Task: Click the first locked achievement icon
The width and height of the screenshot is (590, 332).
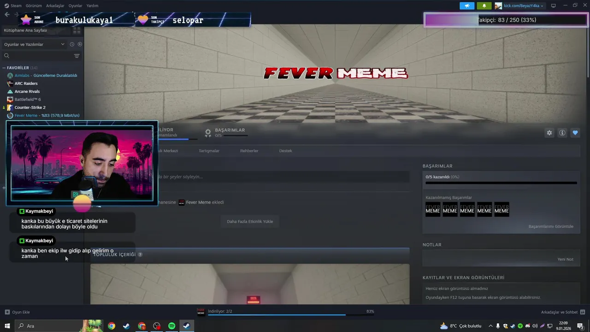Action: point(433,209)
